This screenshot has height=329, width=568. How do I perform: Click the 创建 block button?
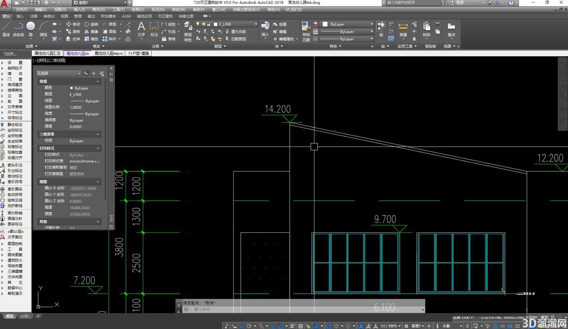(280, 24)
